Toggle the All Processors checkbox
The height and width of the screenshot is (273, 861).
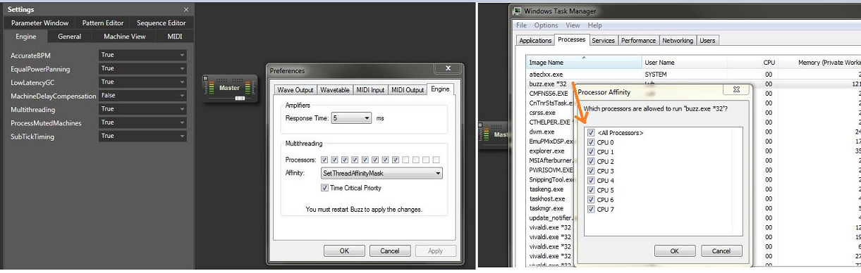coord(590,133)
